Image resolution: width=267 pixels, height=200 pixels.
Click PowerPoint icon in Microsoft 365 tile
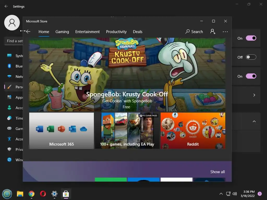[x=61, y=129]
